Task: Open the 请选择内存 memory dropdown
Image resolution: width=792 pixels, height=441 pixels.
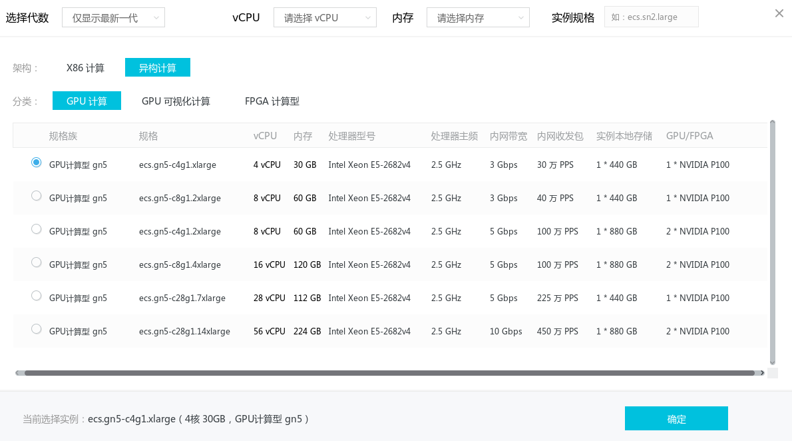Action: pos(478,18)
